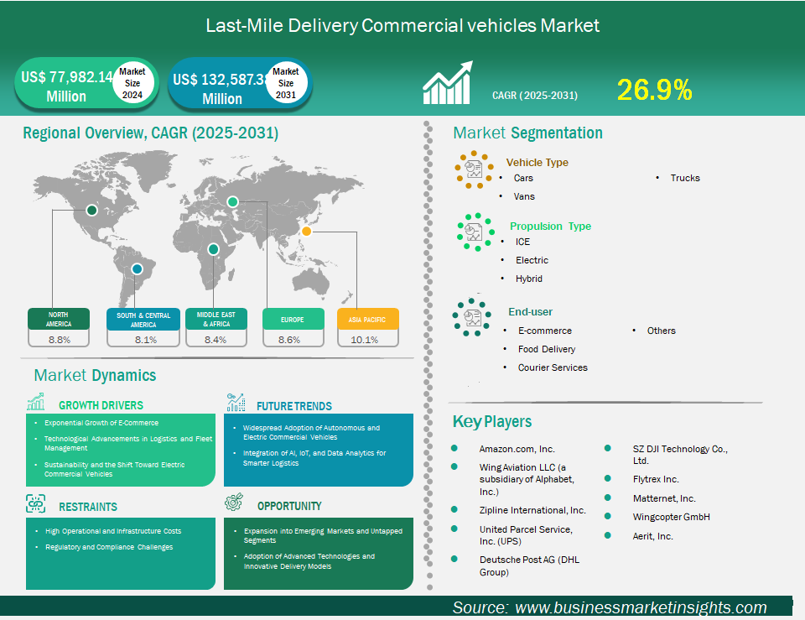Click the E-commerce end-user item
The width and height of the screenshot is (805, 620).
(x=545, y=331)
